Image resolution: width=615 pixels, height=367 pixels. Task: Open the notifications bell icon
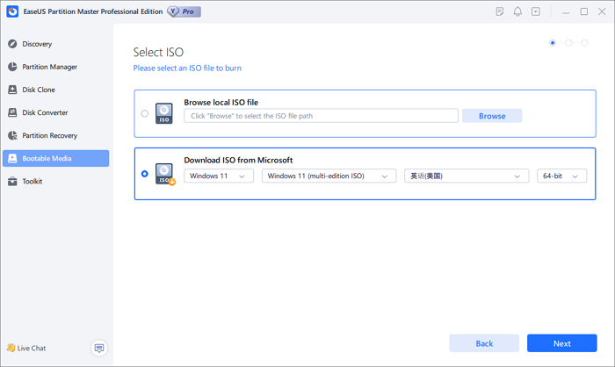click(517, 11)
